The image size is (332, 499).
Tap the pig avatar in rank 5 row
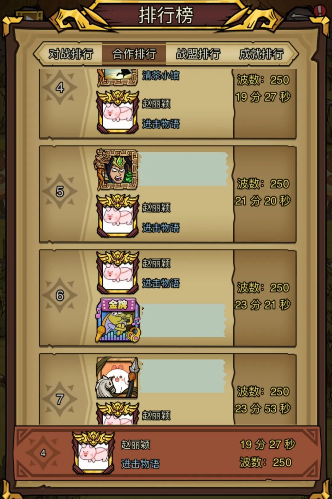tap(117, 215)
